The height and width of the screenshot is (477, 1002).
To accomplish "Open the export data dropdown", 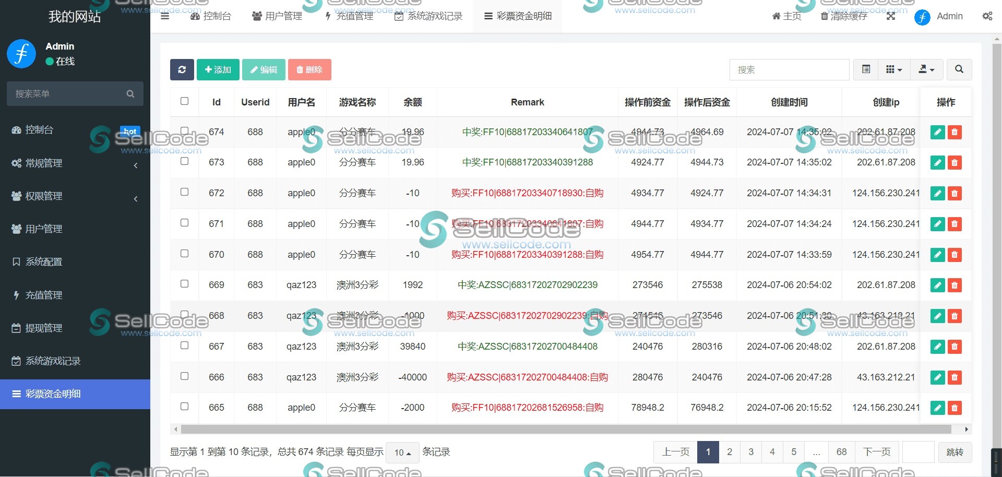I will (x=926, y=69).
